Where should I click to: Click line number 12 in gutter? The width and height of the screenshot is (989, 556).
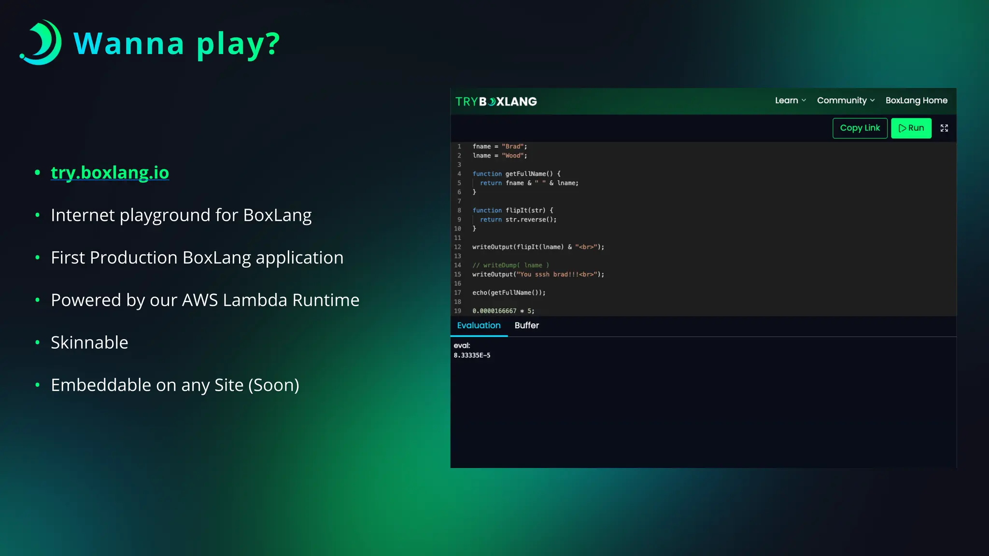(457, 247)
